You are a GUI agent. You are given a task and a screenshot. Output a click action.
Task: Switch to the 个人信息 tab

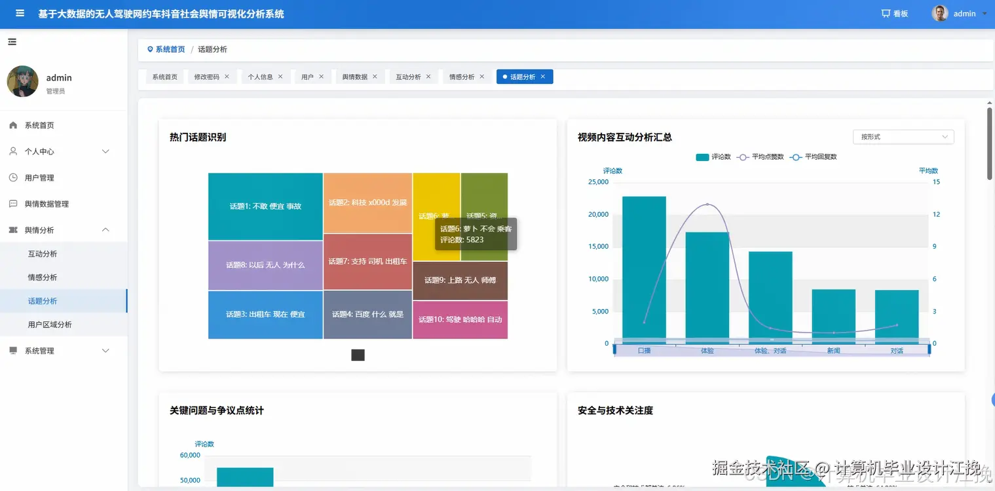[260, 77]
